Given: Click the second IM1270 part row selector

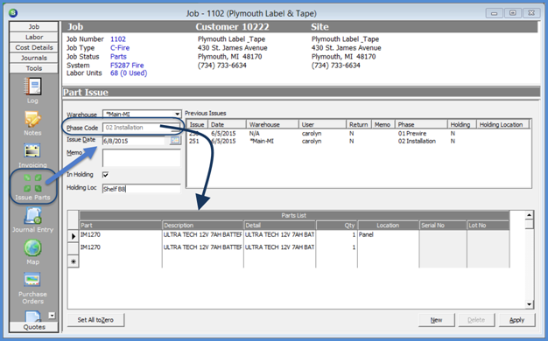Looking at the screenshot, I should 73,248.
